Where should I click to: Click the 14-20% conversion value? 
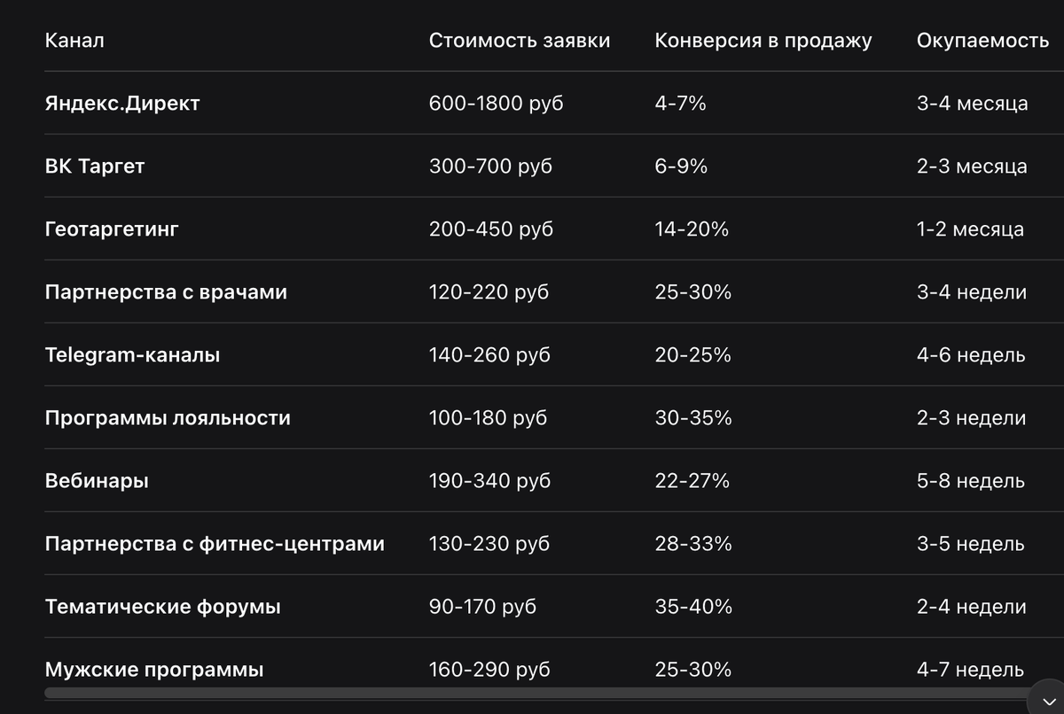click(692, 229)
